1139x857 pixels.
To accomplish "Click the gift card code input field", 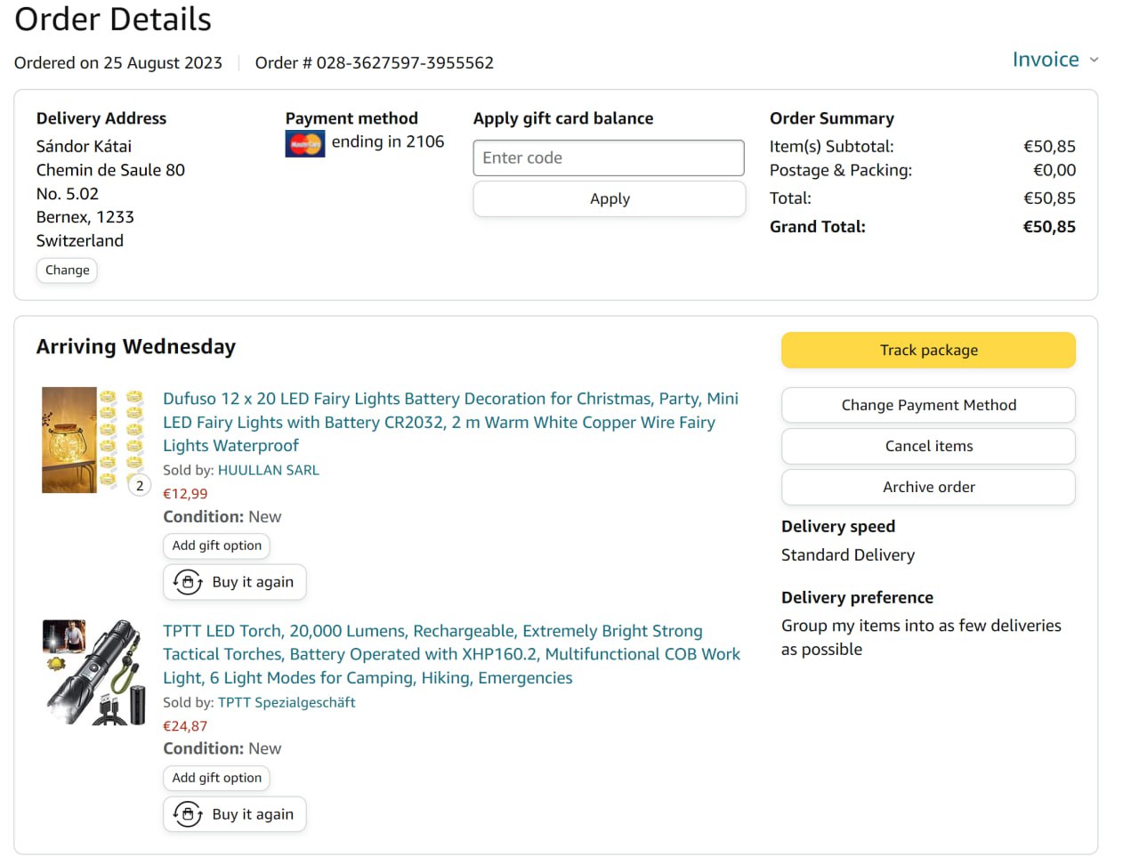I will [x=609, y=158].
